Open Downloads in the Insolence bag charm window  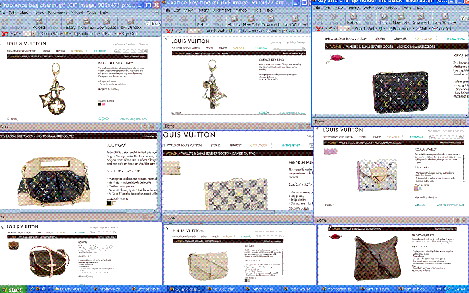(106, 24)
